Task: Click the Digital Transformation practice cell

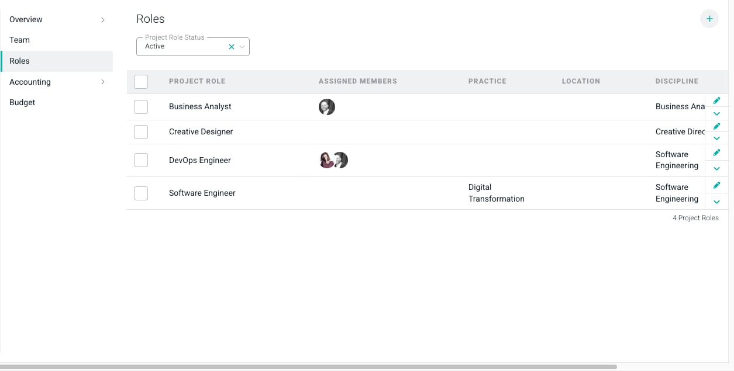Action: coord(497,193)
